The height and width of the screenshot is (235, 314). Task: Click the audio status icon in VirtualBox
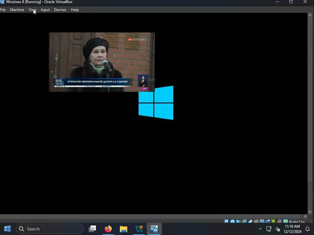click(238, 221)
